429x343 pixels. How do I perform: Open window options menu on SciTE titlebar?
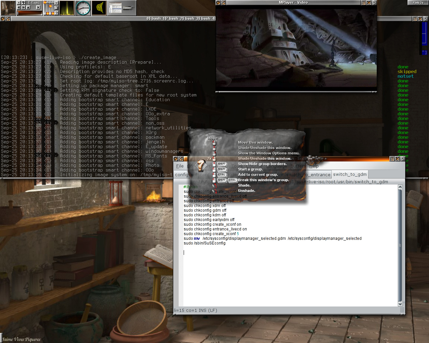point(392,159)
